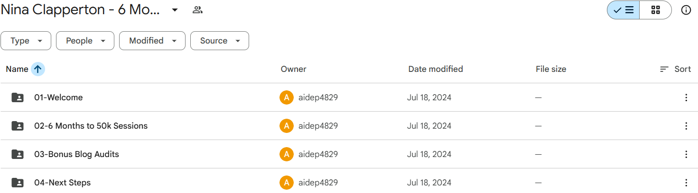
Task: Click the 03-Bonus Blog Audits folder icon
Action: pyautogui.click(x=18, y=154)
